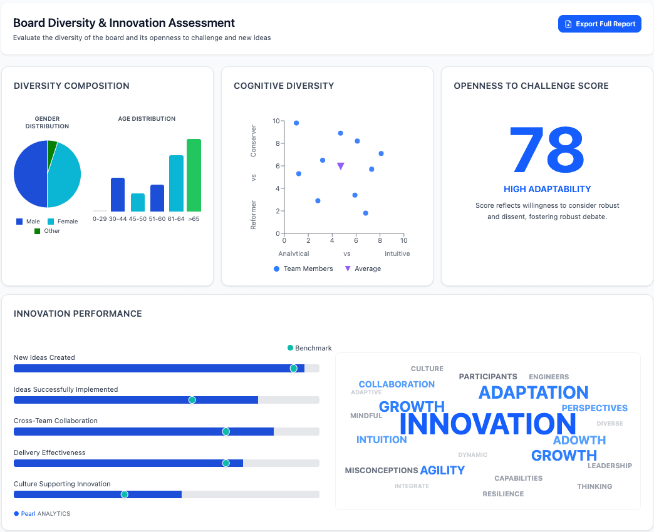654x532 pixels.
Task: Click benchmark marker on Culture Supporting Innovation
Action: [124, 494]
